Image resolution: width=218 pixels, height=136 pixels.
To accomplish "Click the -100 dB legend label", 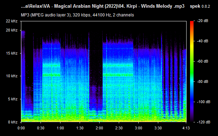I will coord(204,102).
